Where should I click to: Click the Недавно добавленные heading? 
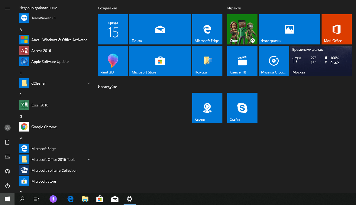point(38,8)
